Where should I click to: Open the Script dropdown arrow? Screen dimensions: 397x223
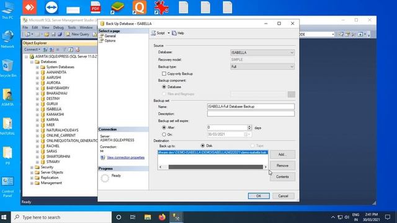[x=169, y=33]
